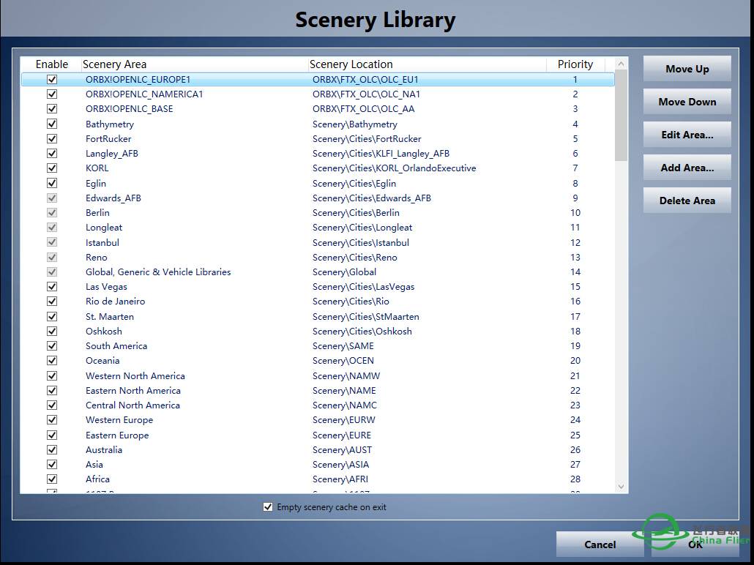Click the Delete Area button
This screenshot has height=565, width=754.
pyautogui.click(x=687, y=201)
